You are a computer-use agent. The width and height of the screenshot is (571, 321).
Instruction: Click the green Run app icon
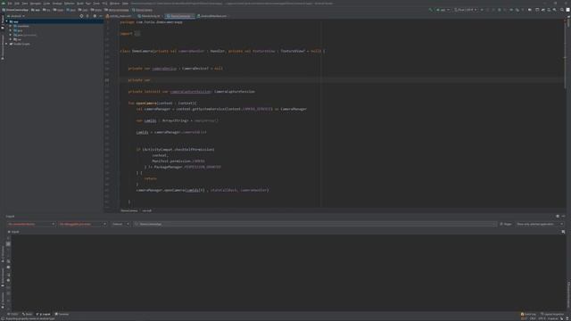point(482,10)
